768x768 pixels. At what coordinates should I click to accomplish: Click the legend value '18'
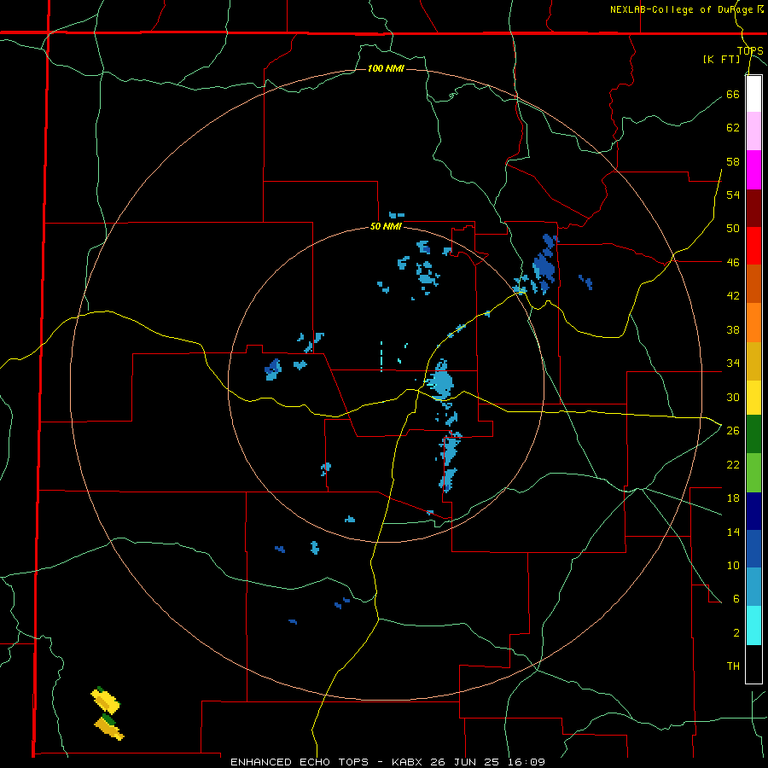[x=733, y=498]
